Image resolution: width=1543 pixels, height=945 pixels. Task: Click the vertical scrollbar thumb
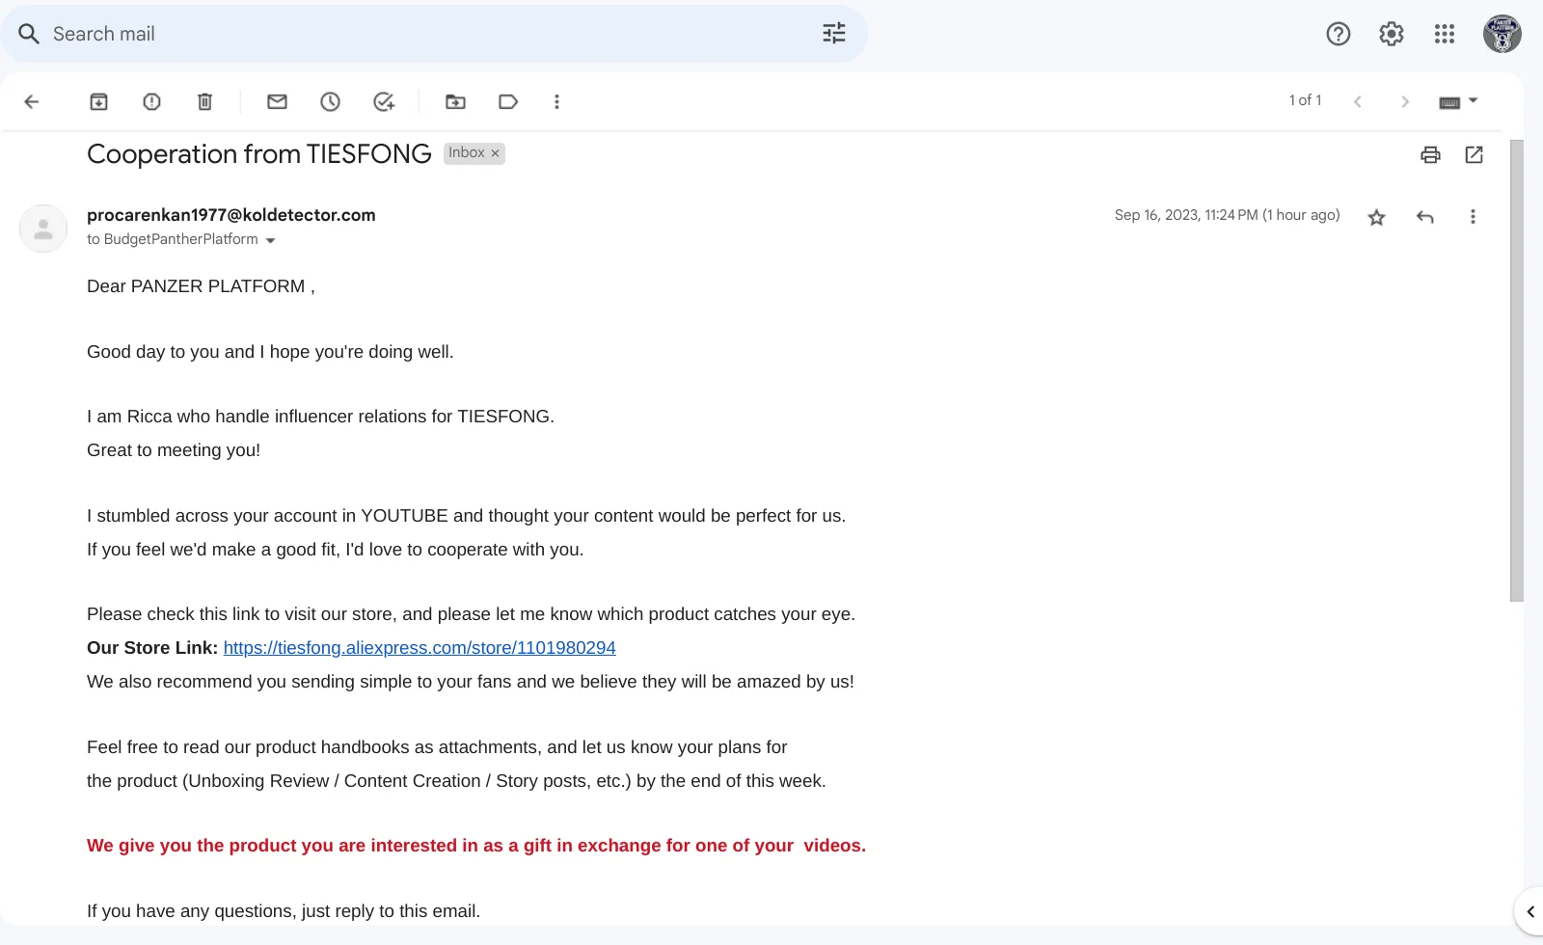(1517, 370)
